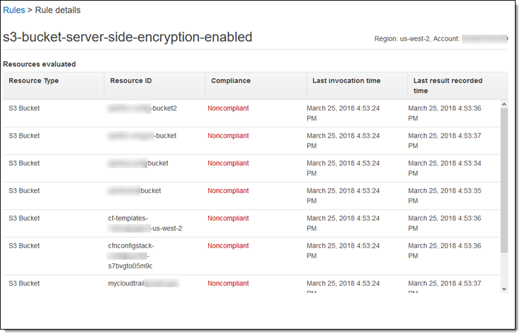Click the Resource ID column header
522x336 pixels.
tap(131, 81)
